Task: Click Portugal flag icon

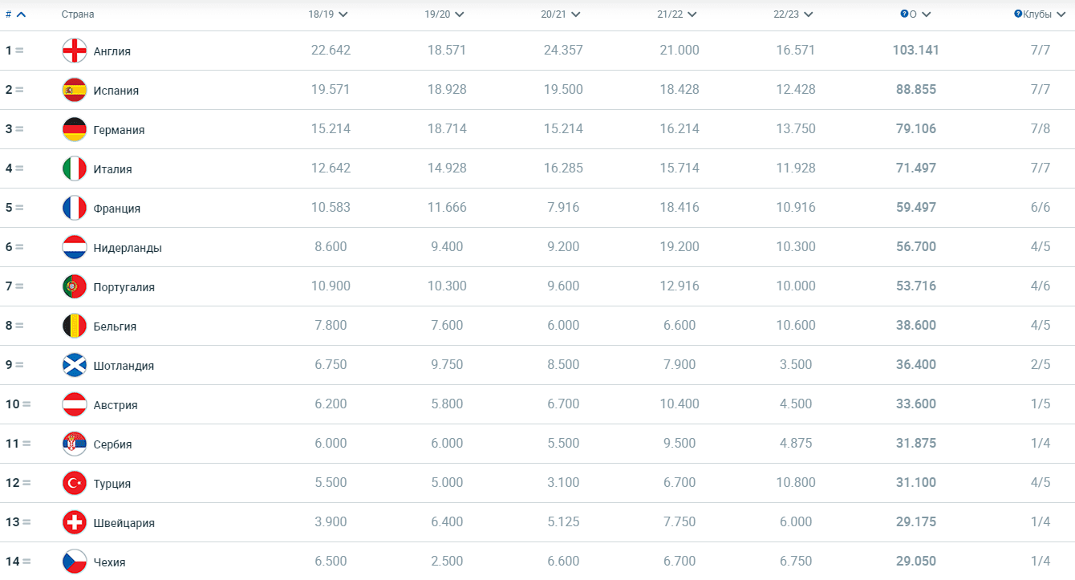Action: pos(74,286)
